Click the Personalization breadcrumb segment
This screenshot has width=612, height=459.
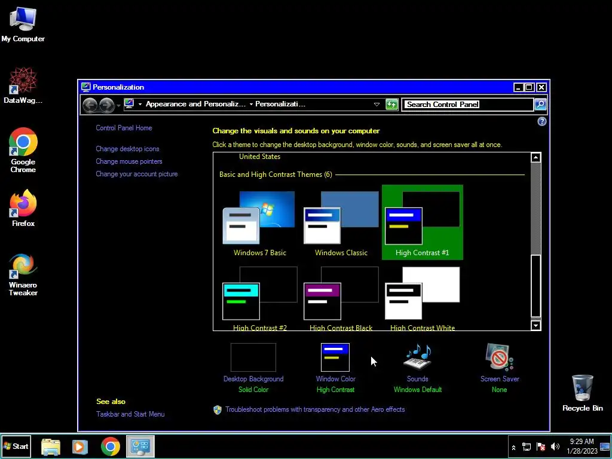[280, 104]
